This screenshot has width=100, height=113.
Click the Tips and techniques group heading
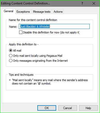click(21, 75)
